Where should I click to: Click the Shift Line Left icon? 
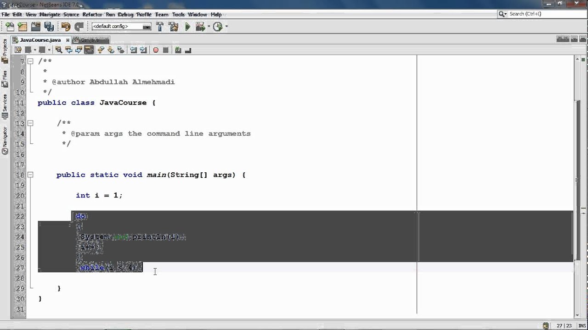[x=133, y=49]
